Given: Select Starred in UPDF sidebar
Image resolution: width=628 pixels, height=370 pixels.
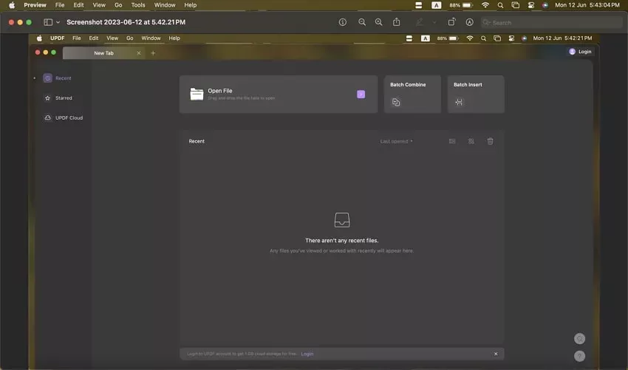Looking at the screenshot, I should 58,98.
